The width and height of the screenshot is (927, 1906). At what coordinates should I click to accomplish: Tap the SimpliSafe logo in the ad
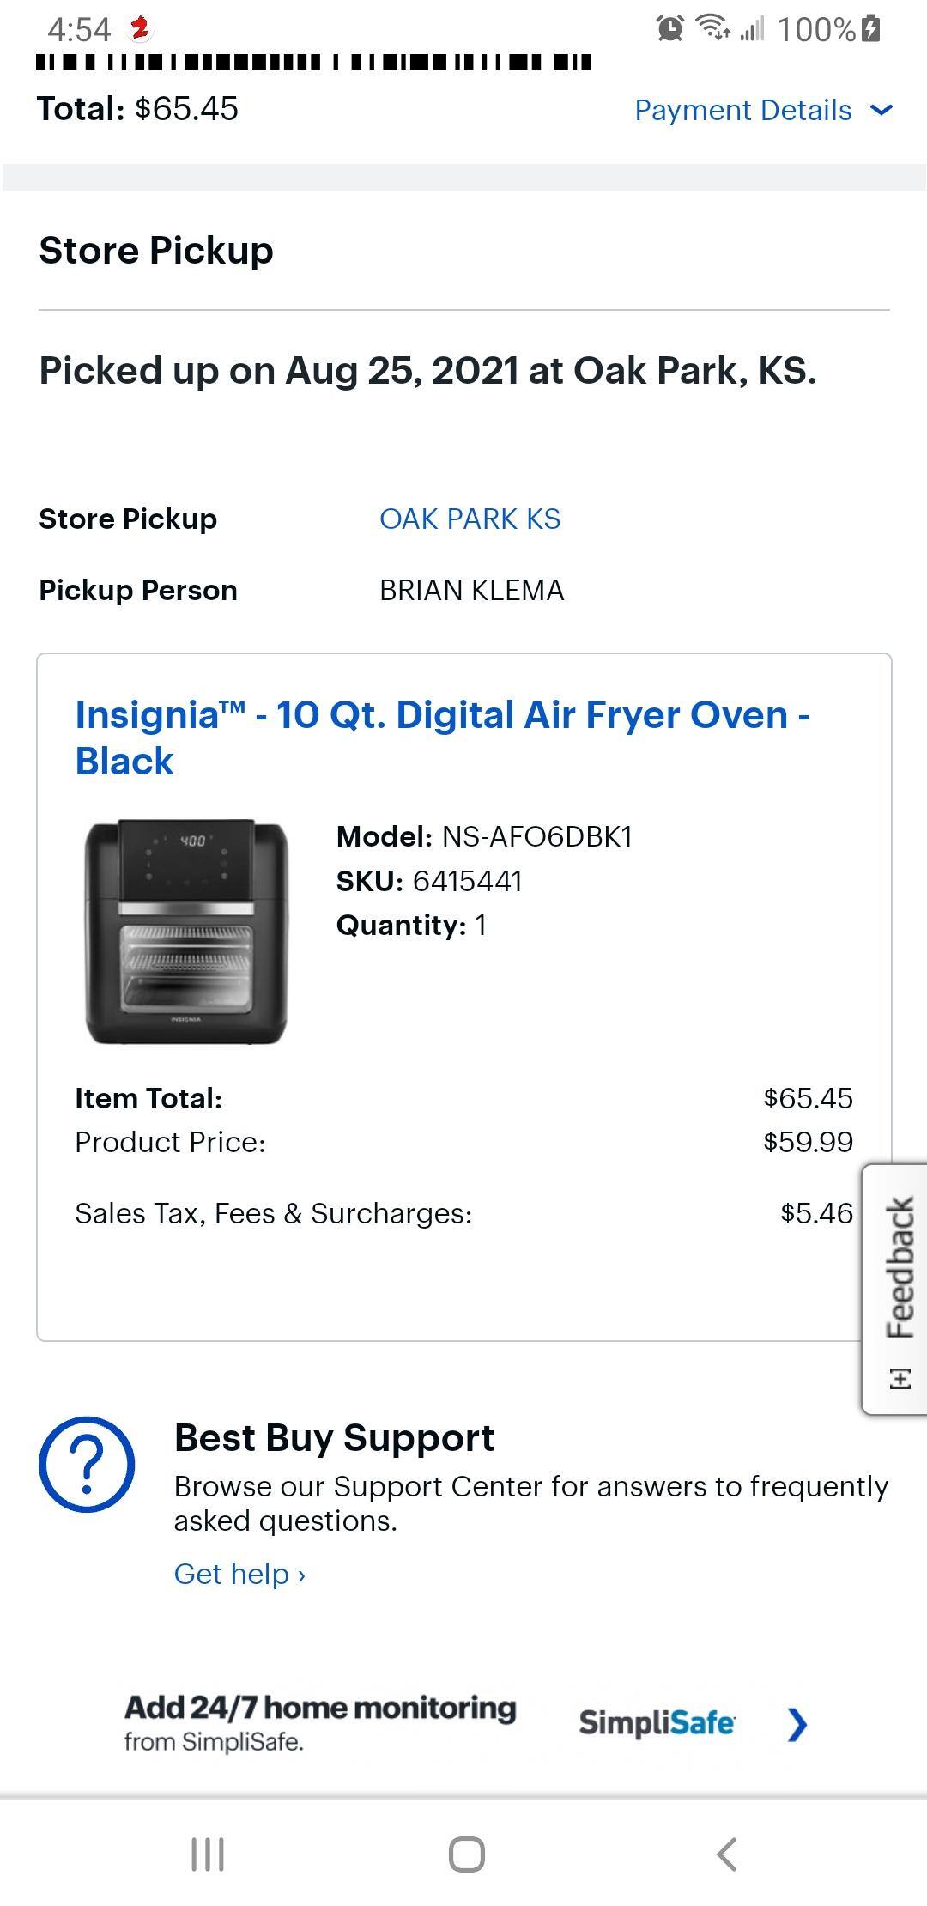point(657,1722)
